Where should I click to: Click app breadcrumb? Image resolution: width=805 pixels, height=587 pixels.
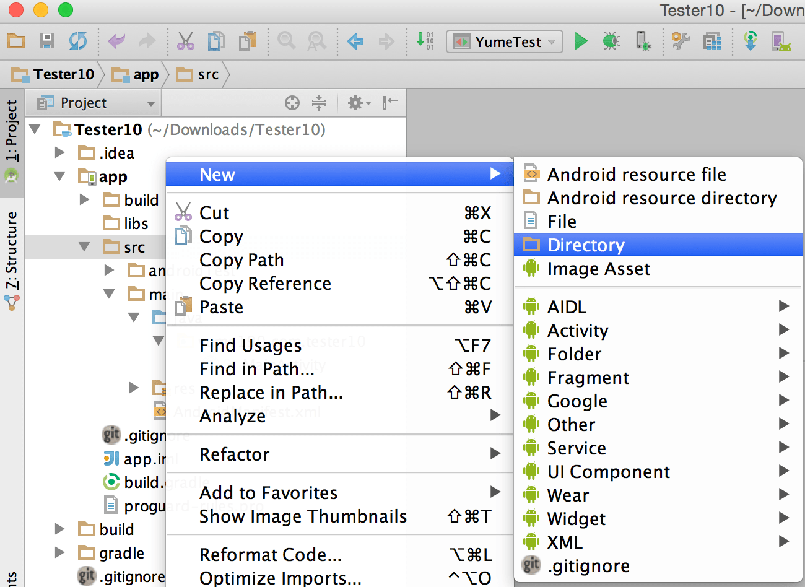tap(136, 75)
